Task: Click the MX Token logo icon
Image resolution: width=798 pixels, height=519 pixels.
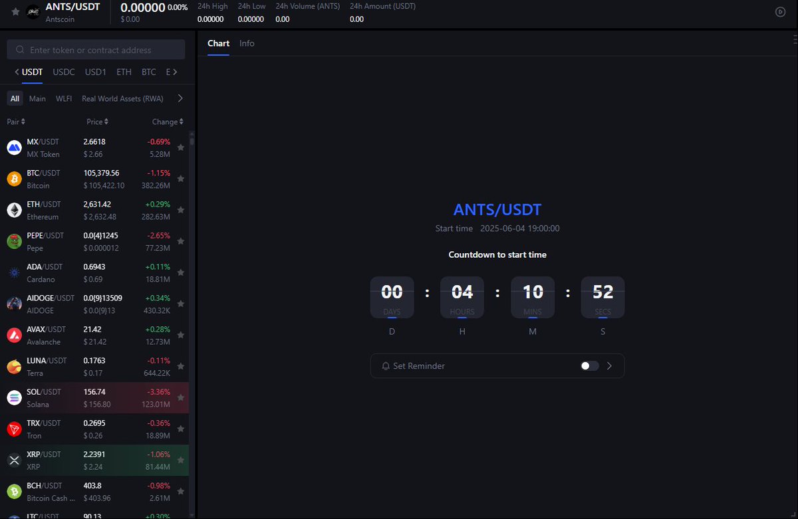Action: pos(15,148)
